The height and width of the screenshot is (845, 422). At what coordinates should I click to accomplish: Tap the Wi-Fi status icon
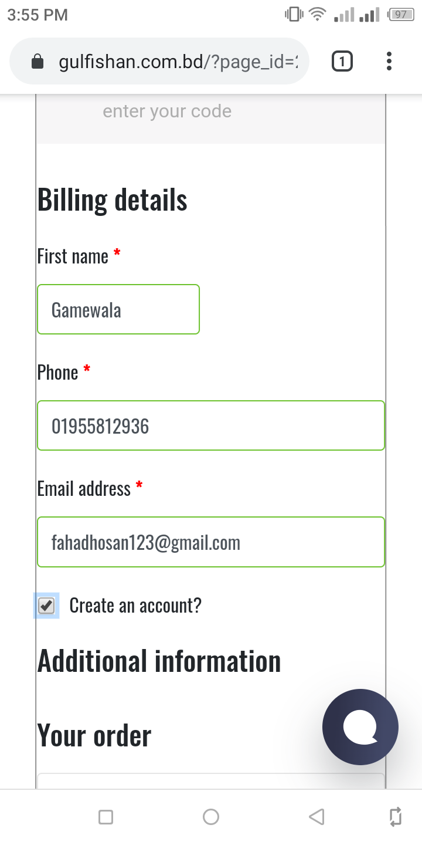tap(318, 15)
